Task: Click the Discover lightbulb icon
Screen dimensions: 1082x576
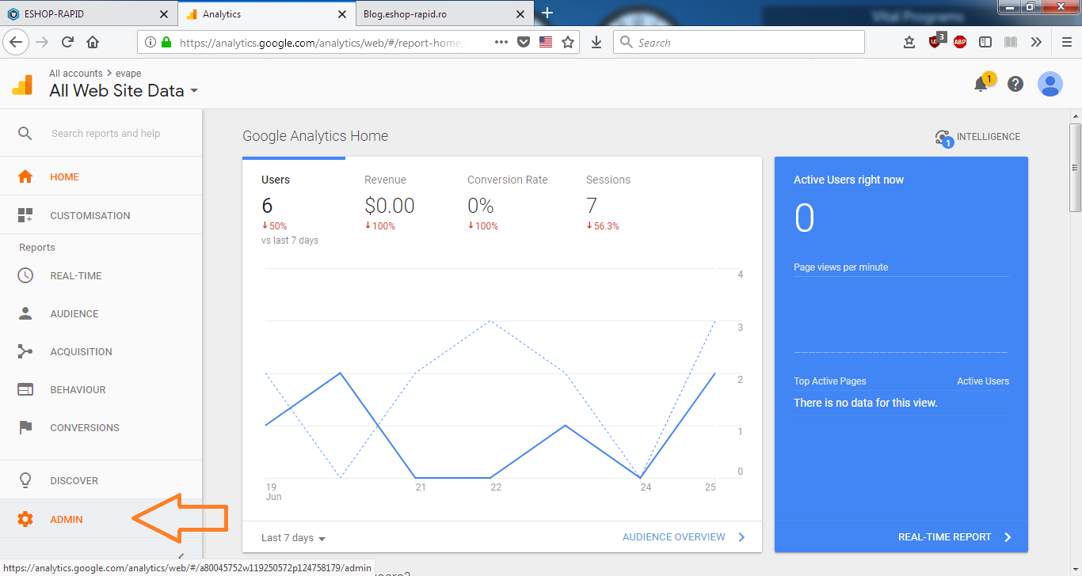Action: [25, 480]
